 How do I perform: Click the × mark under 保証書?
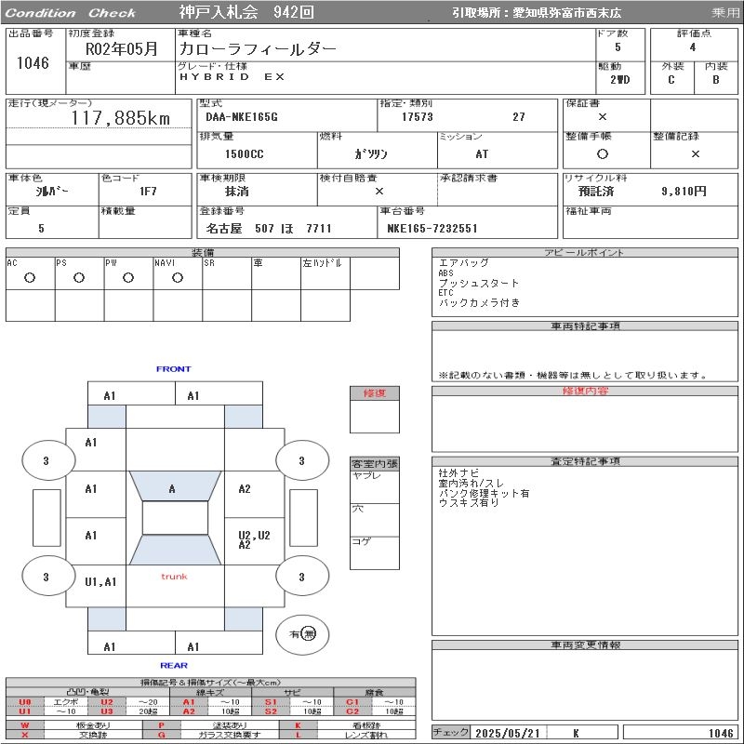tap(603, 117)
